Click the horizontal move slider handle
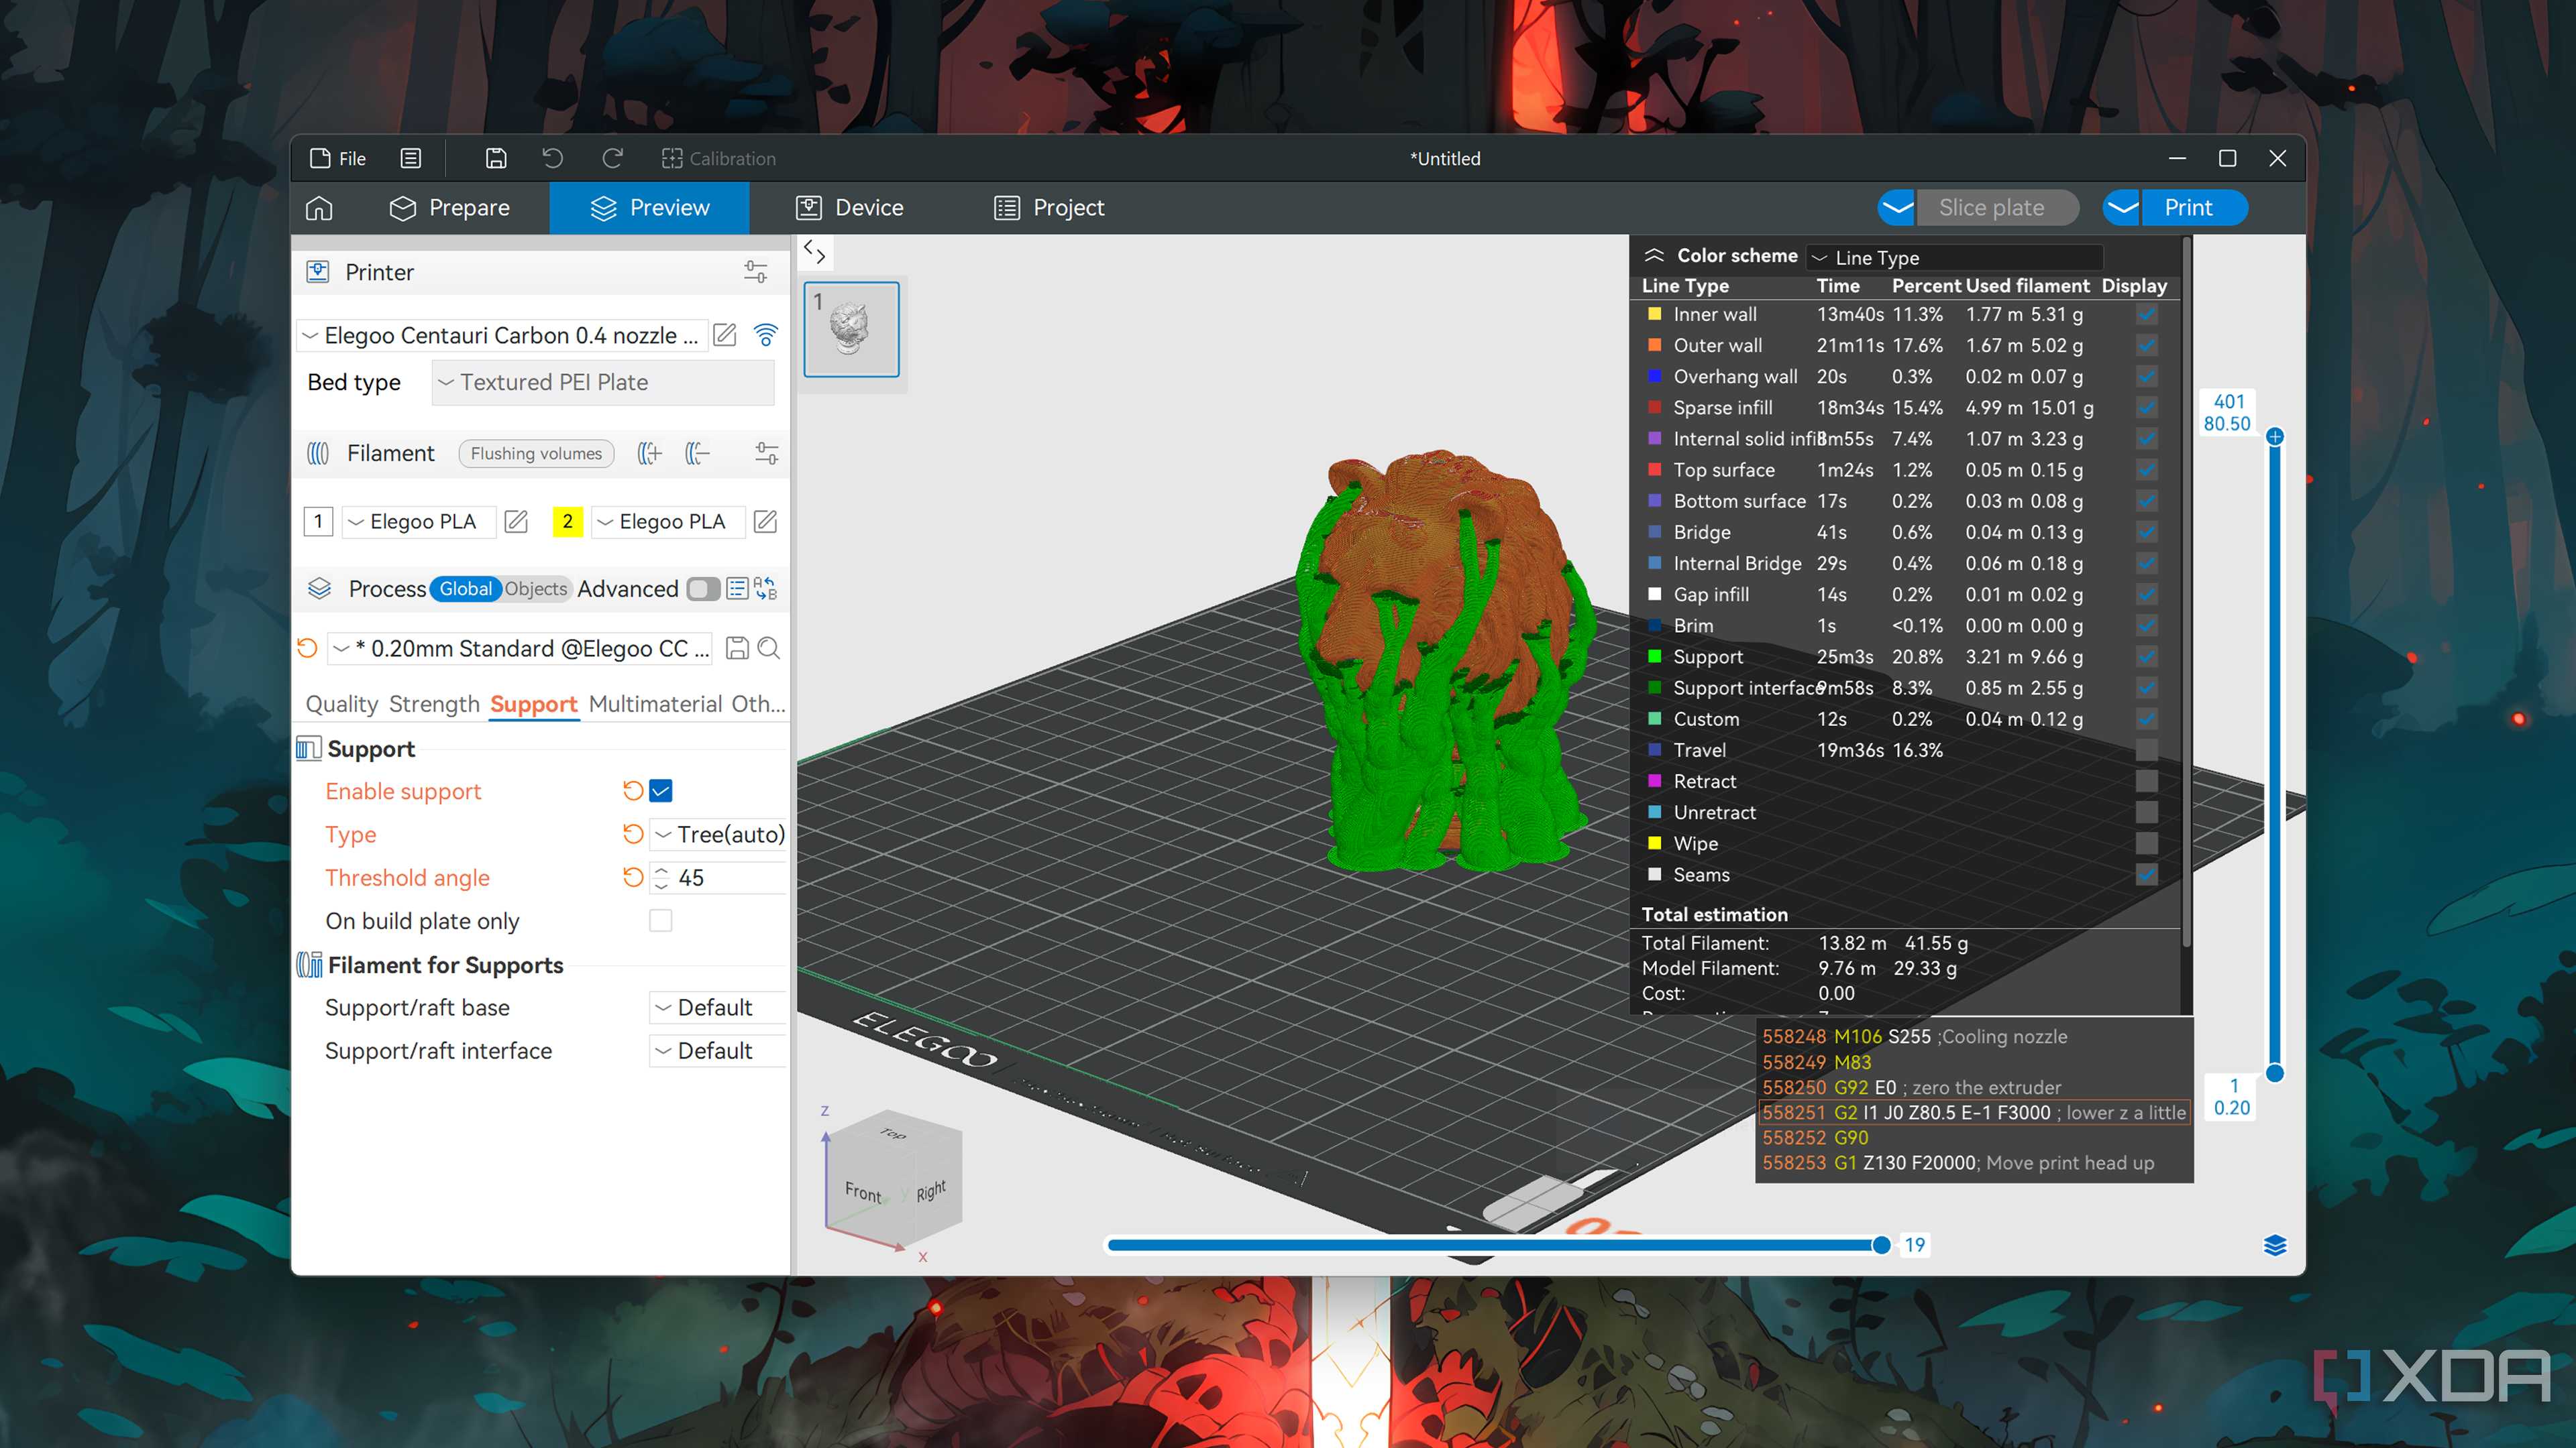Viewport: 2576px width, 1448px height. (x=1881, y=1245)
